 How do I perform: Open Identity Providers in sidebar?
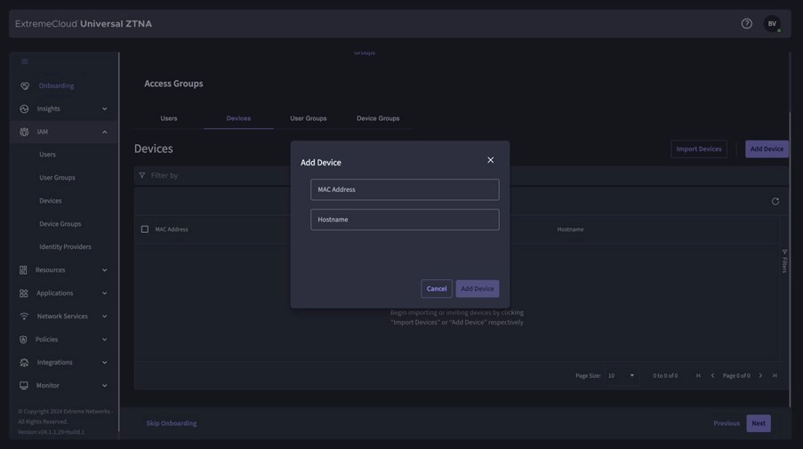click(x=65, y=247)
